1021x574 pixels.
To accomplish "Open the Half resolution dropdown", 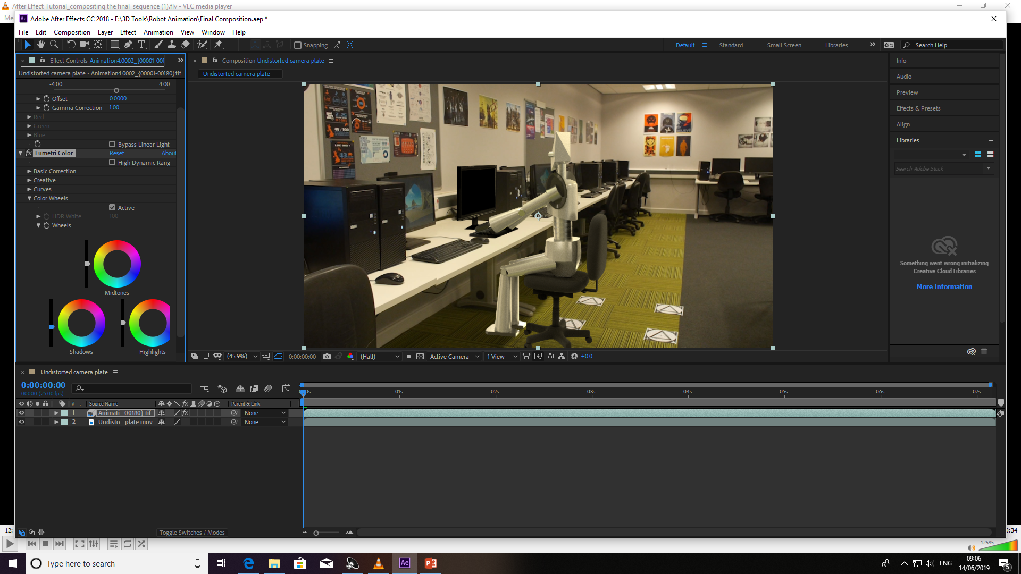I will (380, 357).
